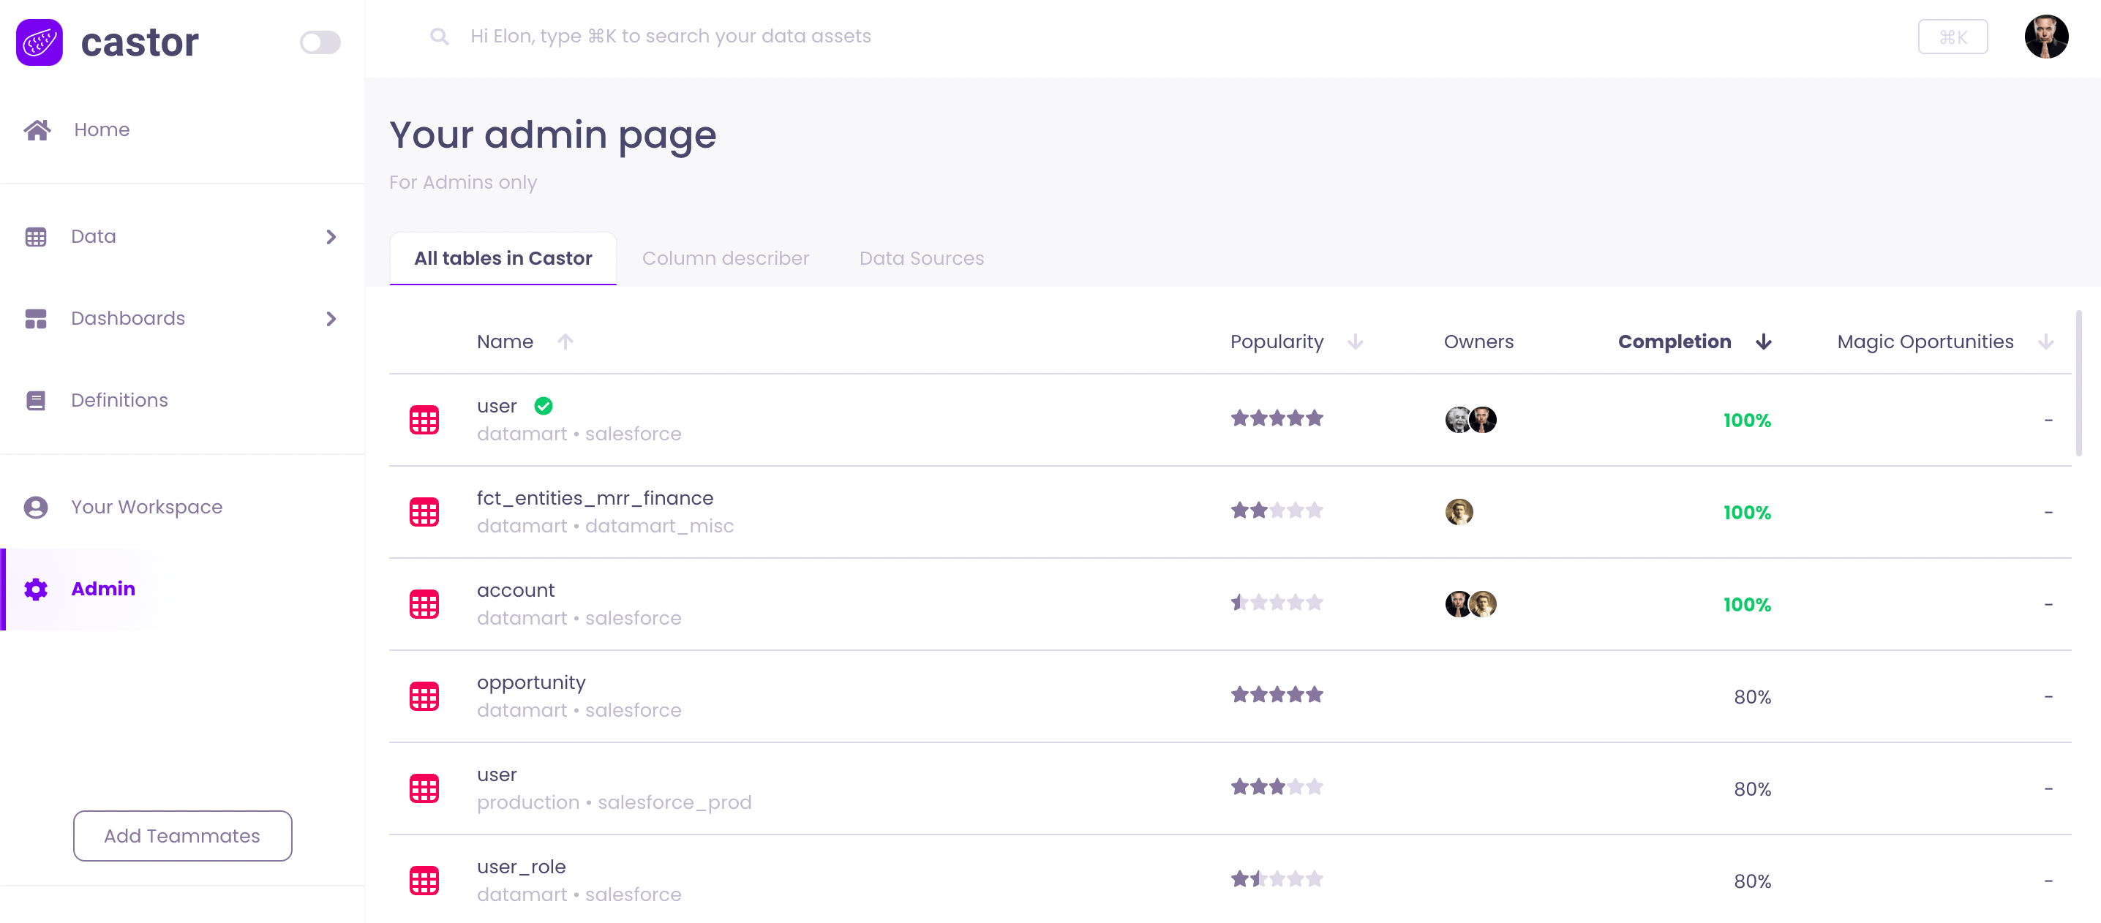Screen dimensions: 2101x923
Task: Click the Dashboards icon in the sidebar
Action: coord(36,318)
